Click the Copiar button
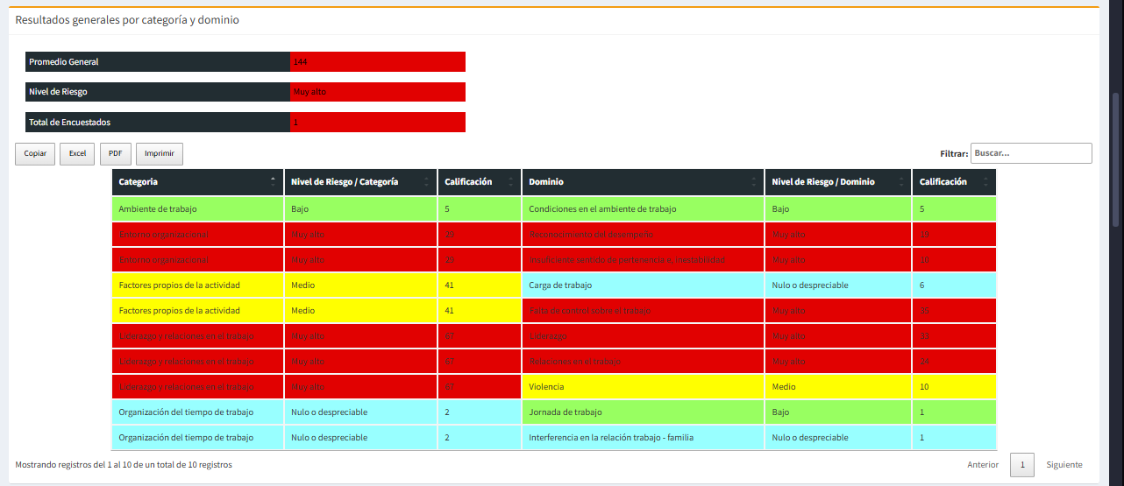This screenshot has height=486, width=1124. pyautogui.click(x=35, y=153)
